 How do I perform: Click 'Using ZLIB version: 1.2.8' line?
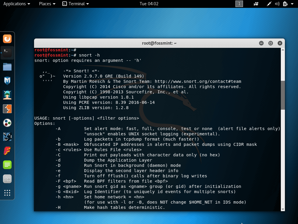[x=96, y=108]
